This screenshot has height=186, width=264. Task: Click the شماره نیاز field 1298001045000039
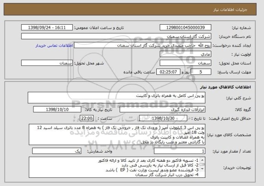pos(185,27)
